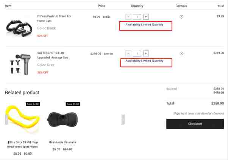Increase quantity of SOFTERSPOT Massage Gun
Screen dimensions: 228x160
click(146, 53)
